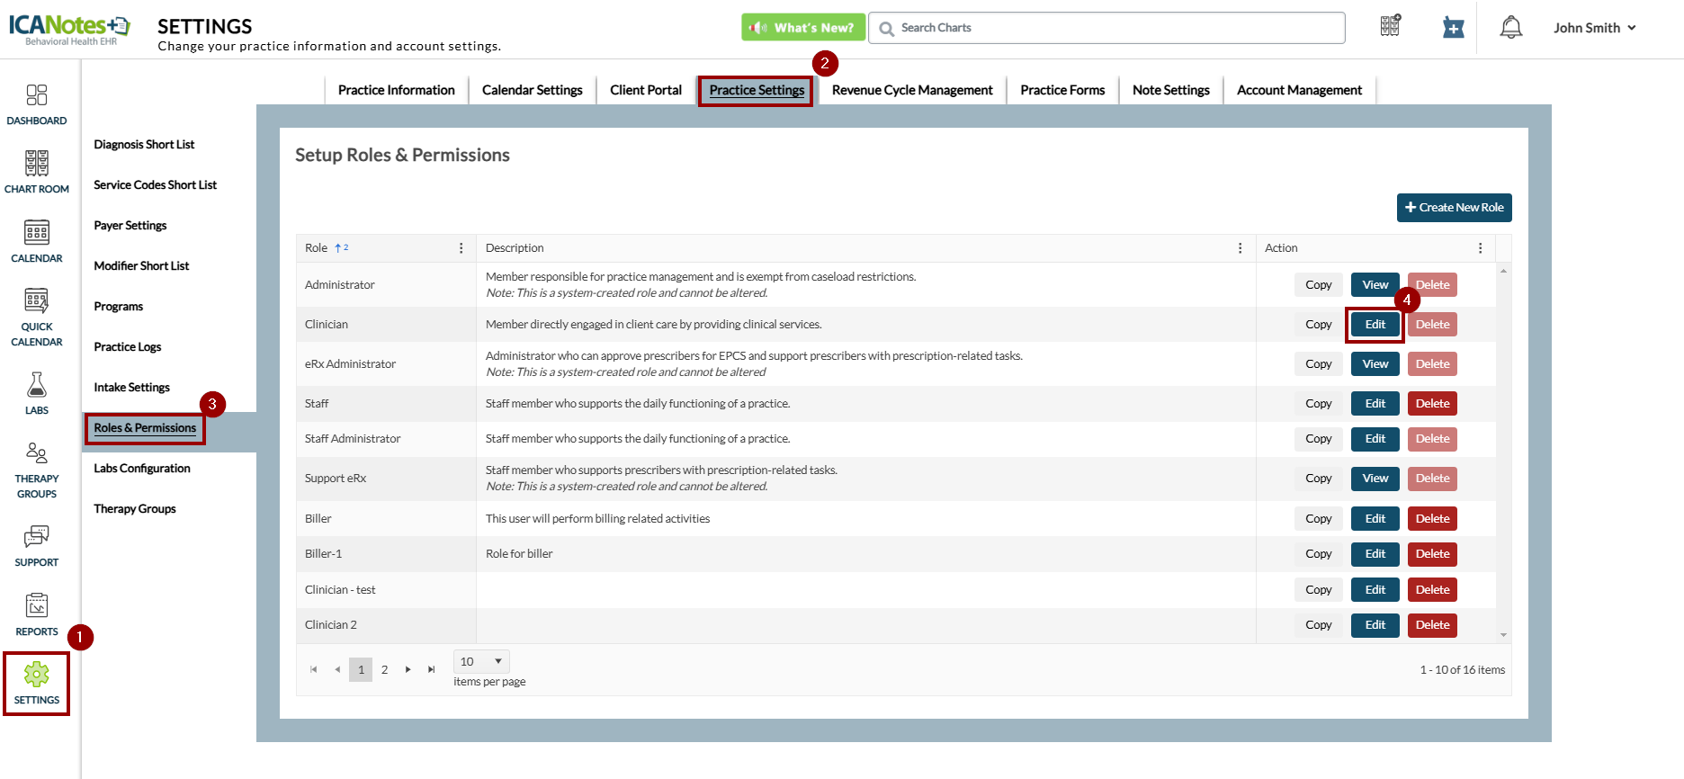Open the John Smith user menu
Viewport: 1684px width, 779px height.
tap(1594, 28)
